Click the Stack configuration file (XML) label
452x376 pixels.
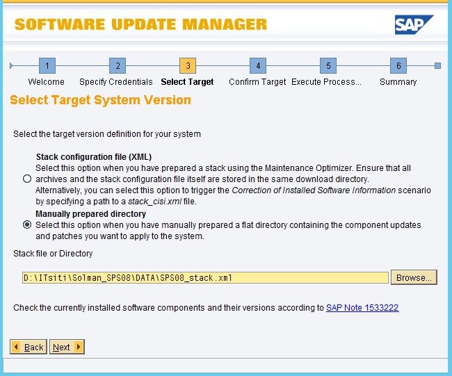point(94,157)
